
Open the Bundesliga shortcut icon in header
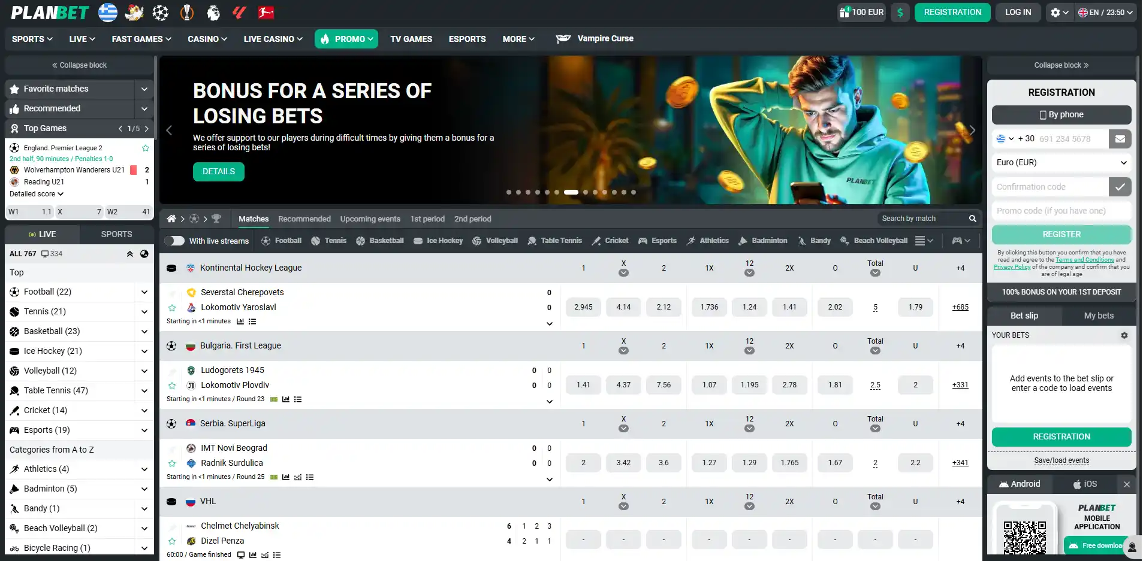coord(266,12)
